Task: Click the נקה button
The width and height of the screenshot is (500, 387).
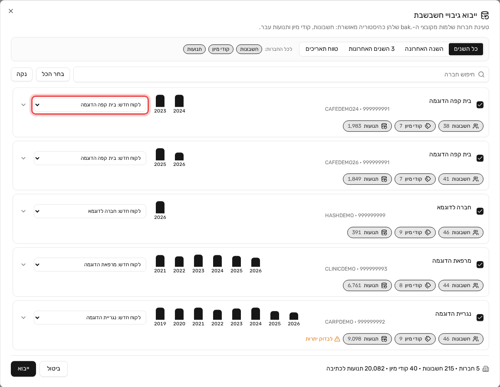Action: (x=22, y=74)
